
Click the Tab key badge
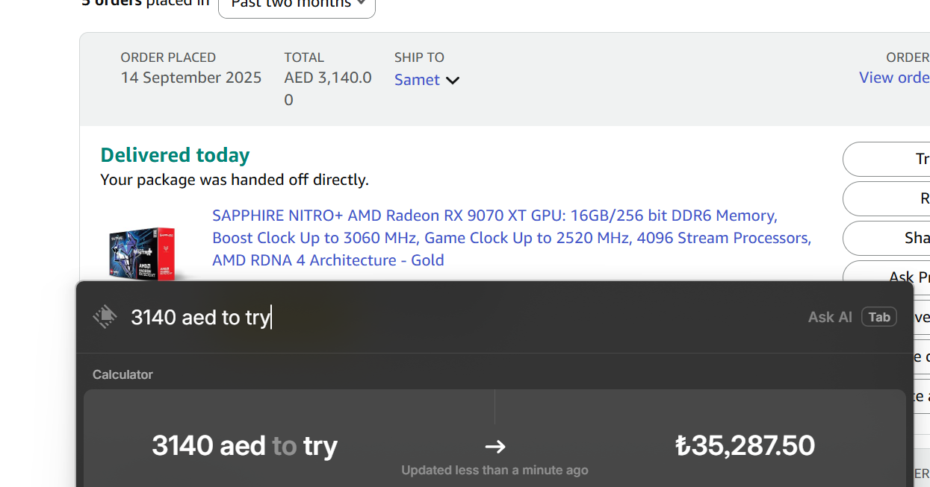[x=879, y=317]
